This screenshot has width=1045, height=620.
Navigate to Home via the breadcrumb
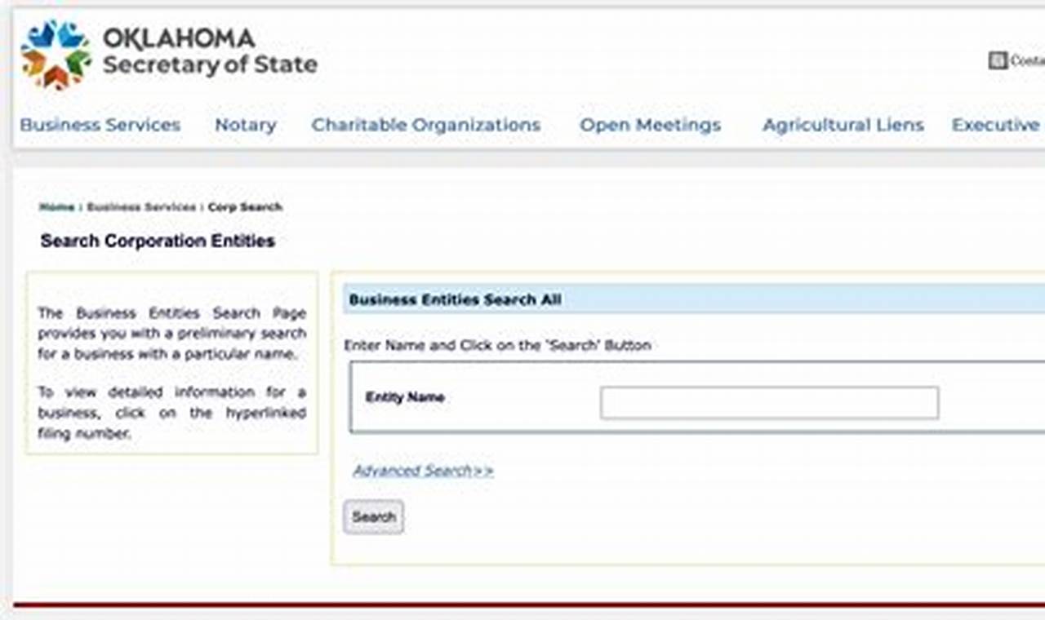[x=55, y=207]
